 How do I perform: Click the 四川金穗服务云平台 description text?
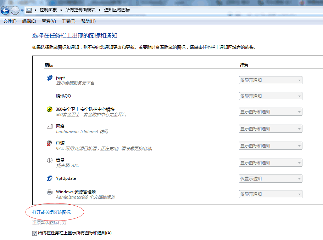point(75,83)
